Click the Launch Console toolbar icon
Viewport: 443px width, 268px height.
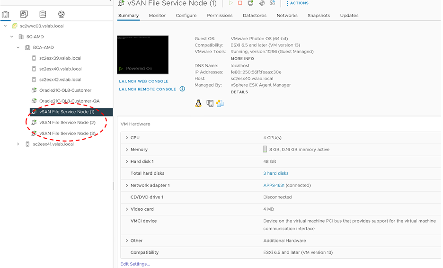click(x=251, y=3)
